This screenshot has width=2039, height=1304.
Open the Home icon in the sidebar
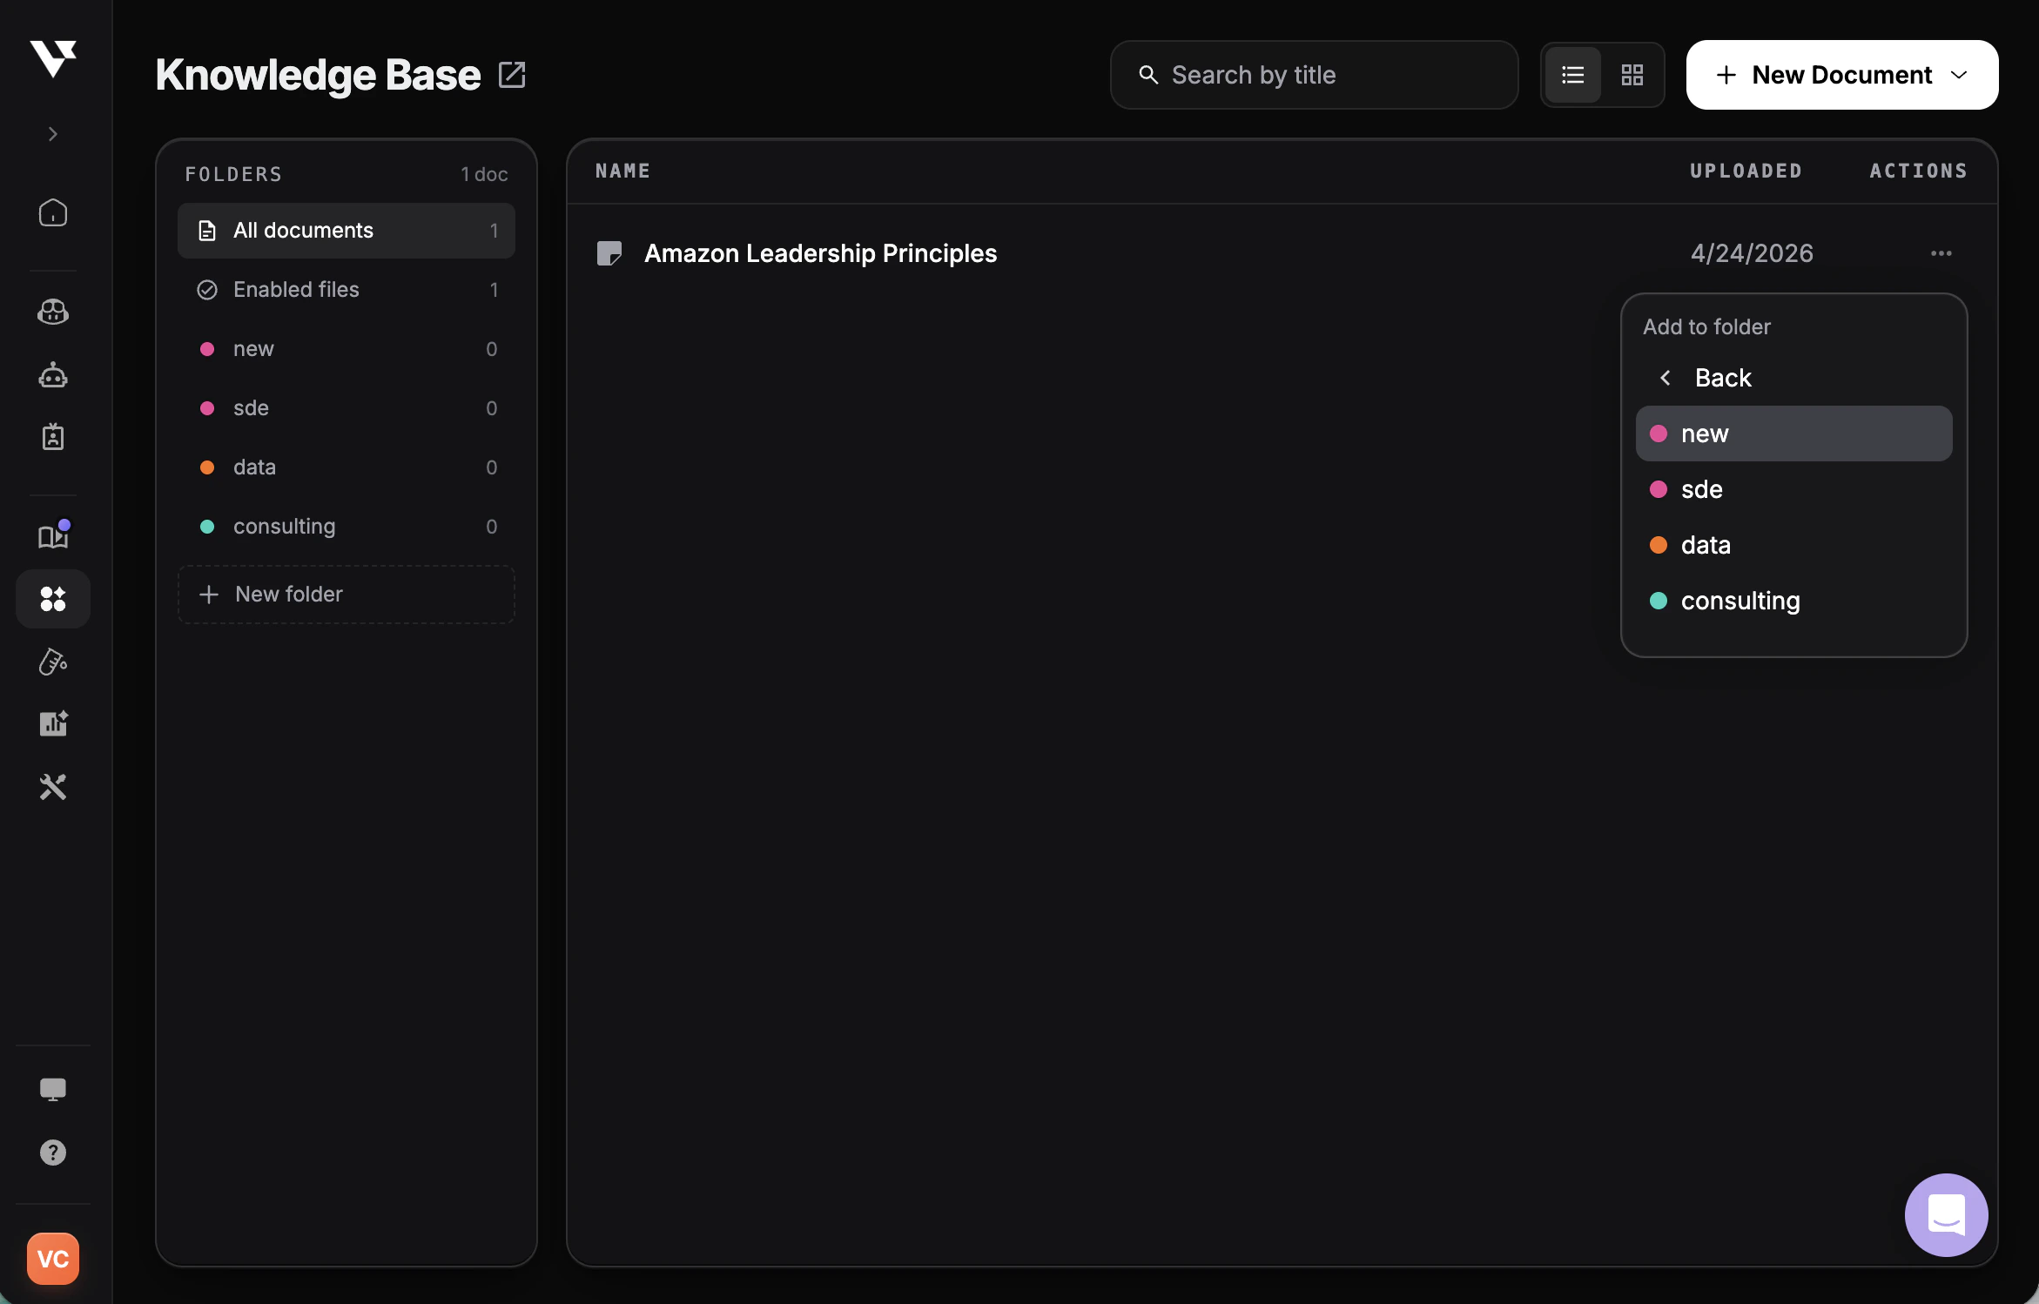tap(52, 213)
